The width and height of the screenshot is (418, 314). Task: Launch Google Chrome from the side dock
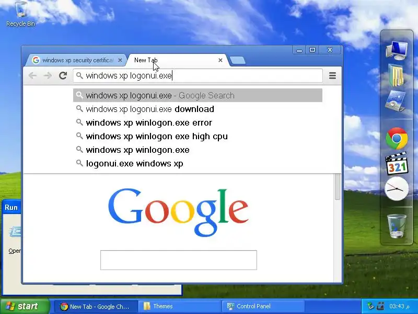[x=397, y=138]
